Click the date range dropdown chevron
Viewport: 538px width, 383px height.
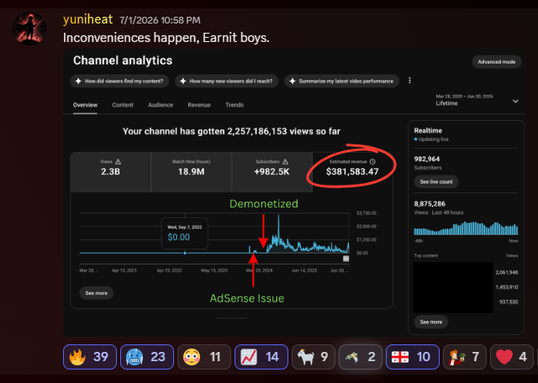coord(515,101)
